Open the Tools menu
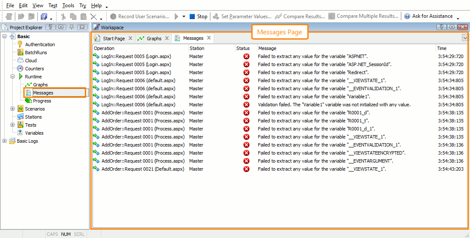 (x=69, y=6)
